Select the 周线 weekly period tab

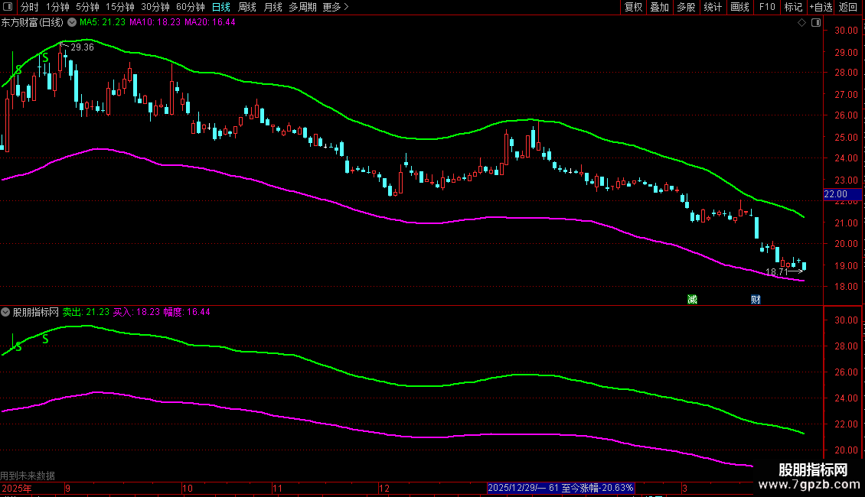(x=247, y=7)
